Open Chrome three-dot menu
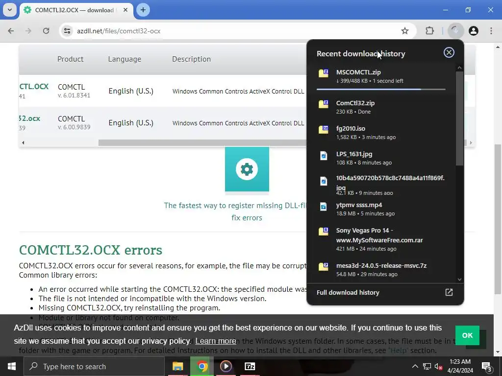 [x=491, y=31]
